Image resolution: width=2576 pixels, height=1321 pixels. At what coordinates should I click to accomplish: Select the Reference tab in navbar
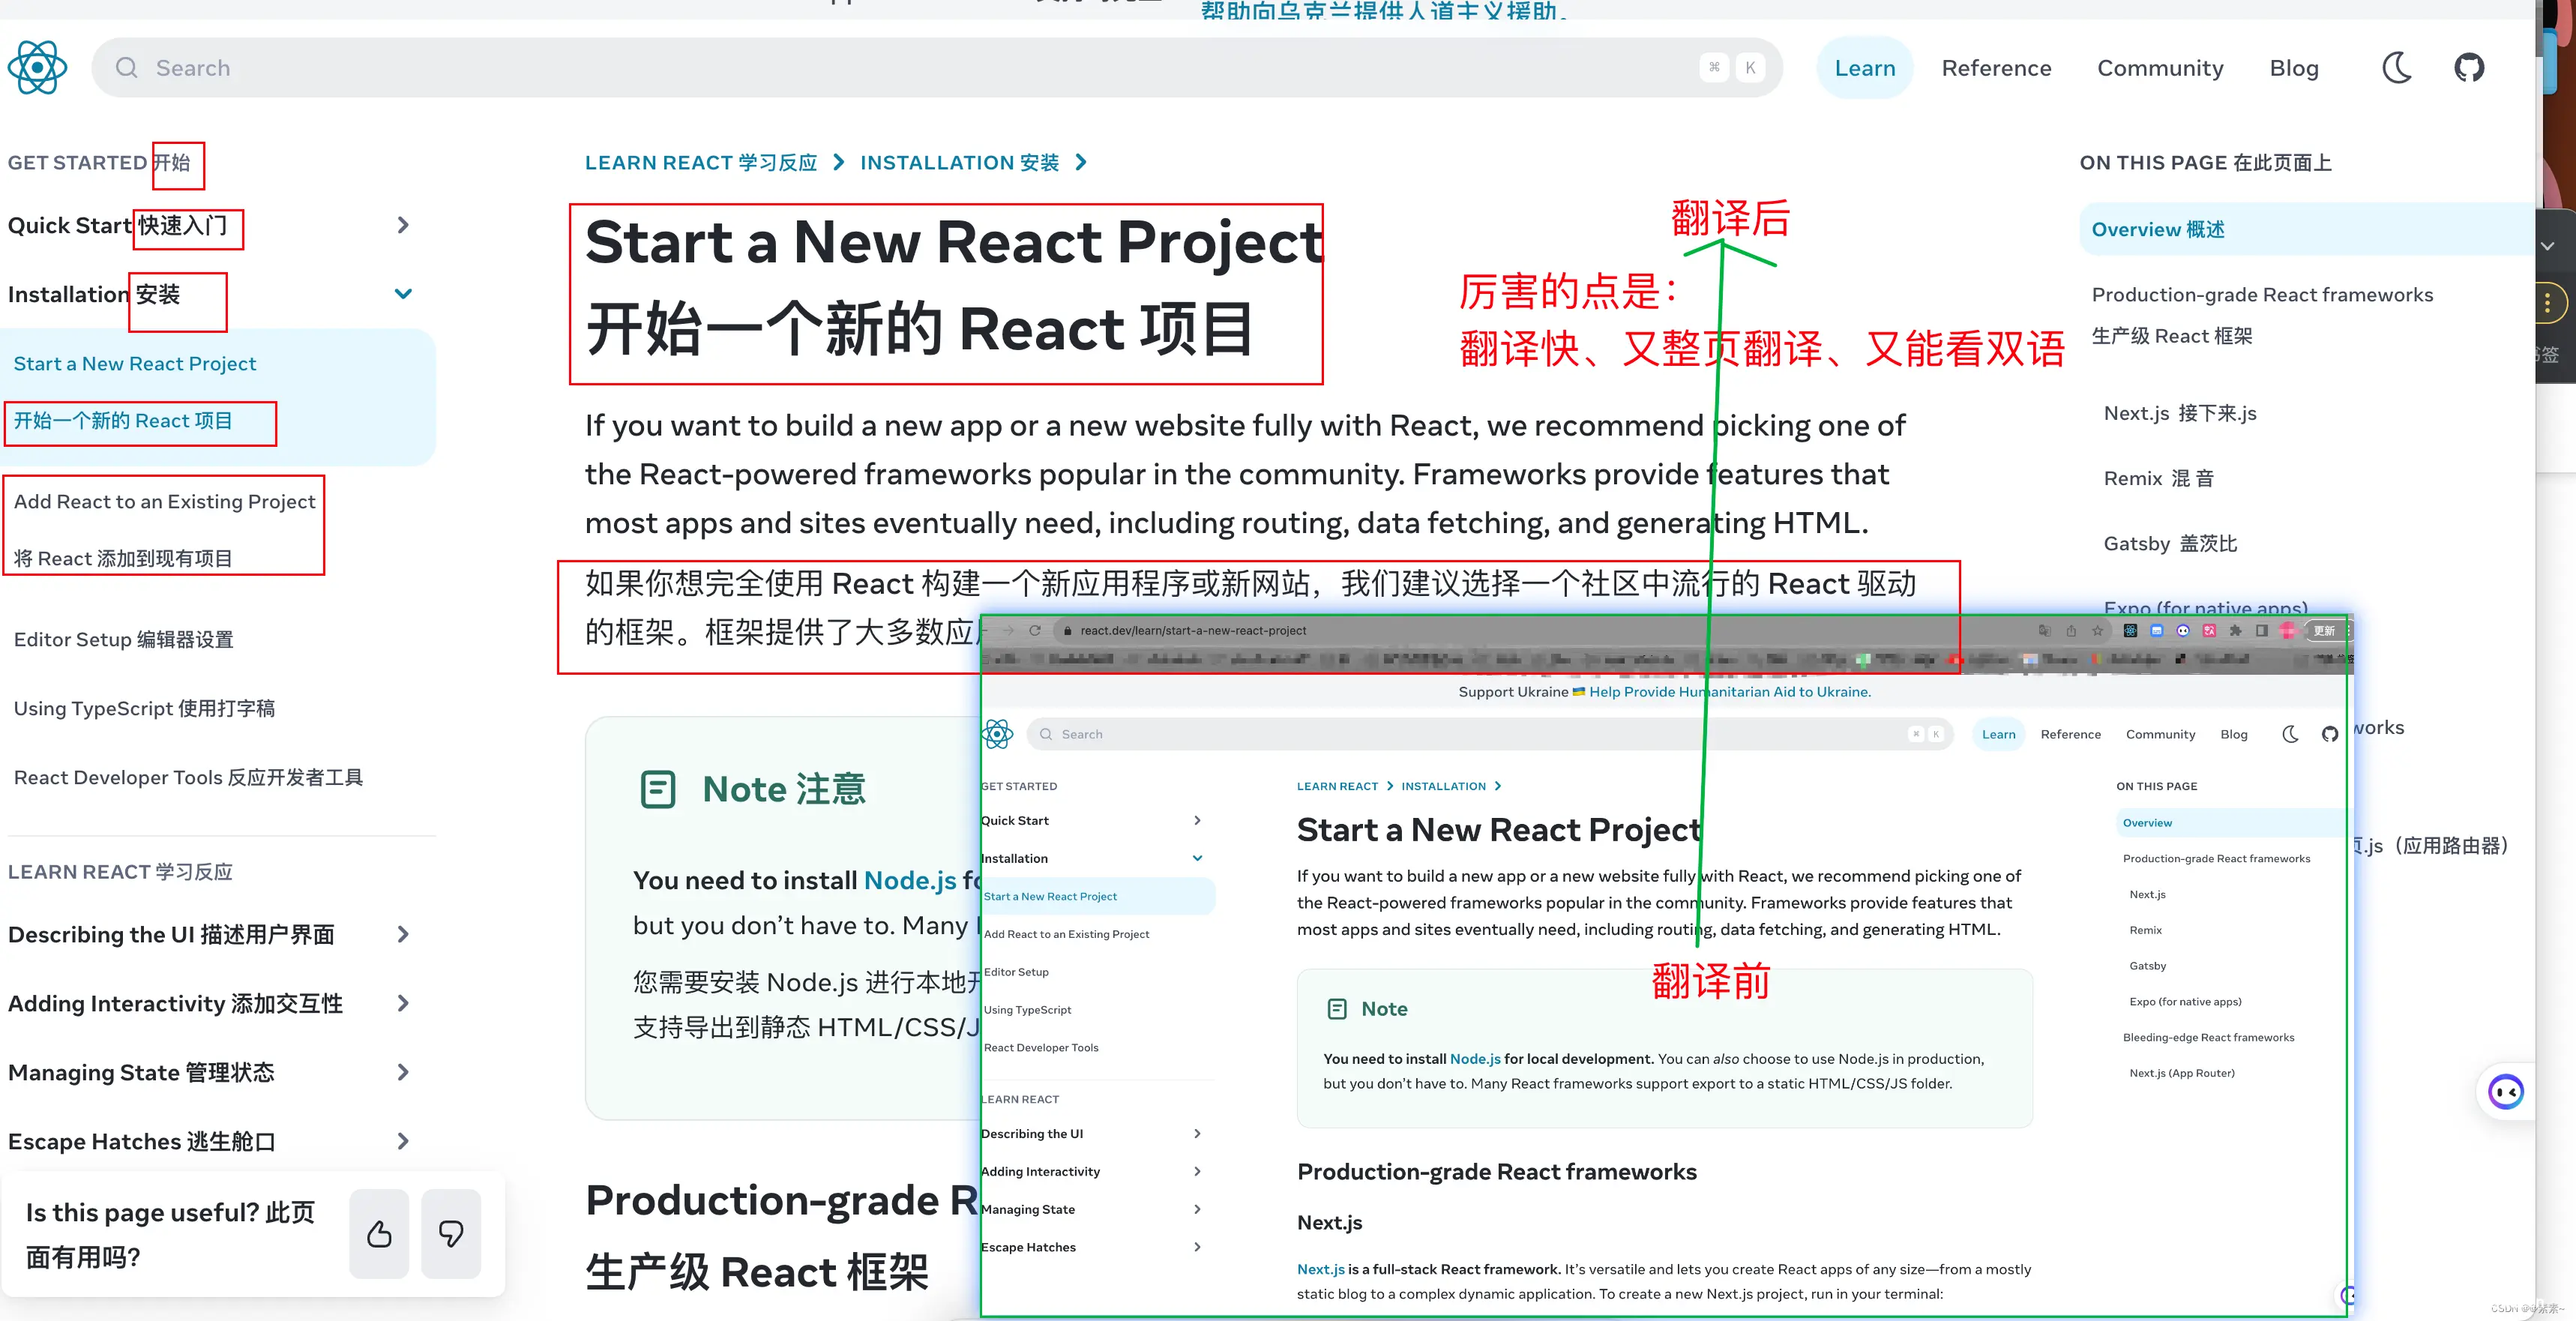tap(1996, 66)
